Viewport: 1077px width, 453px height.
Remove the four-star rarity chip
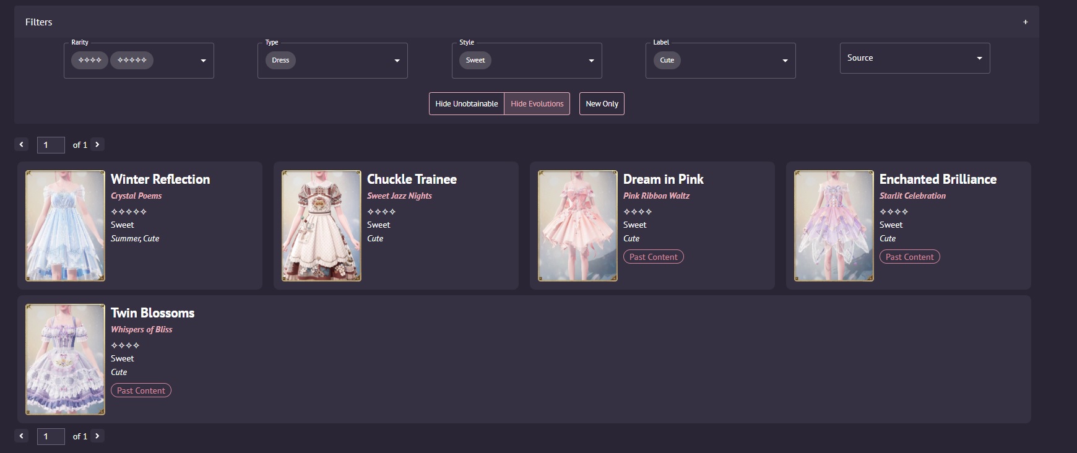coord(90,60)
